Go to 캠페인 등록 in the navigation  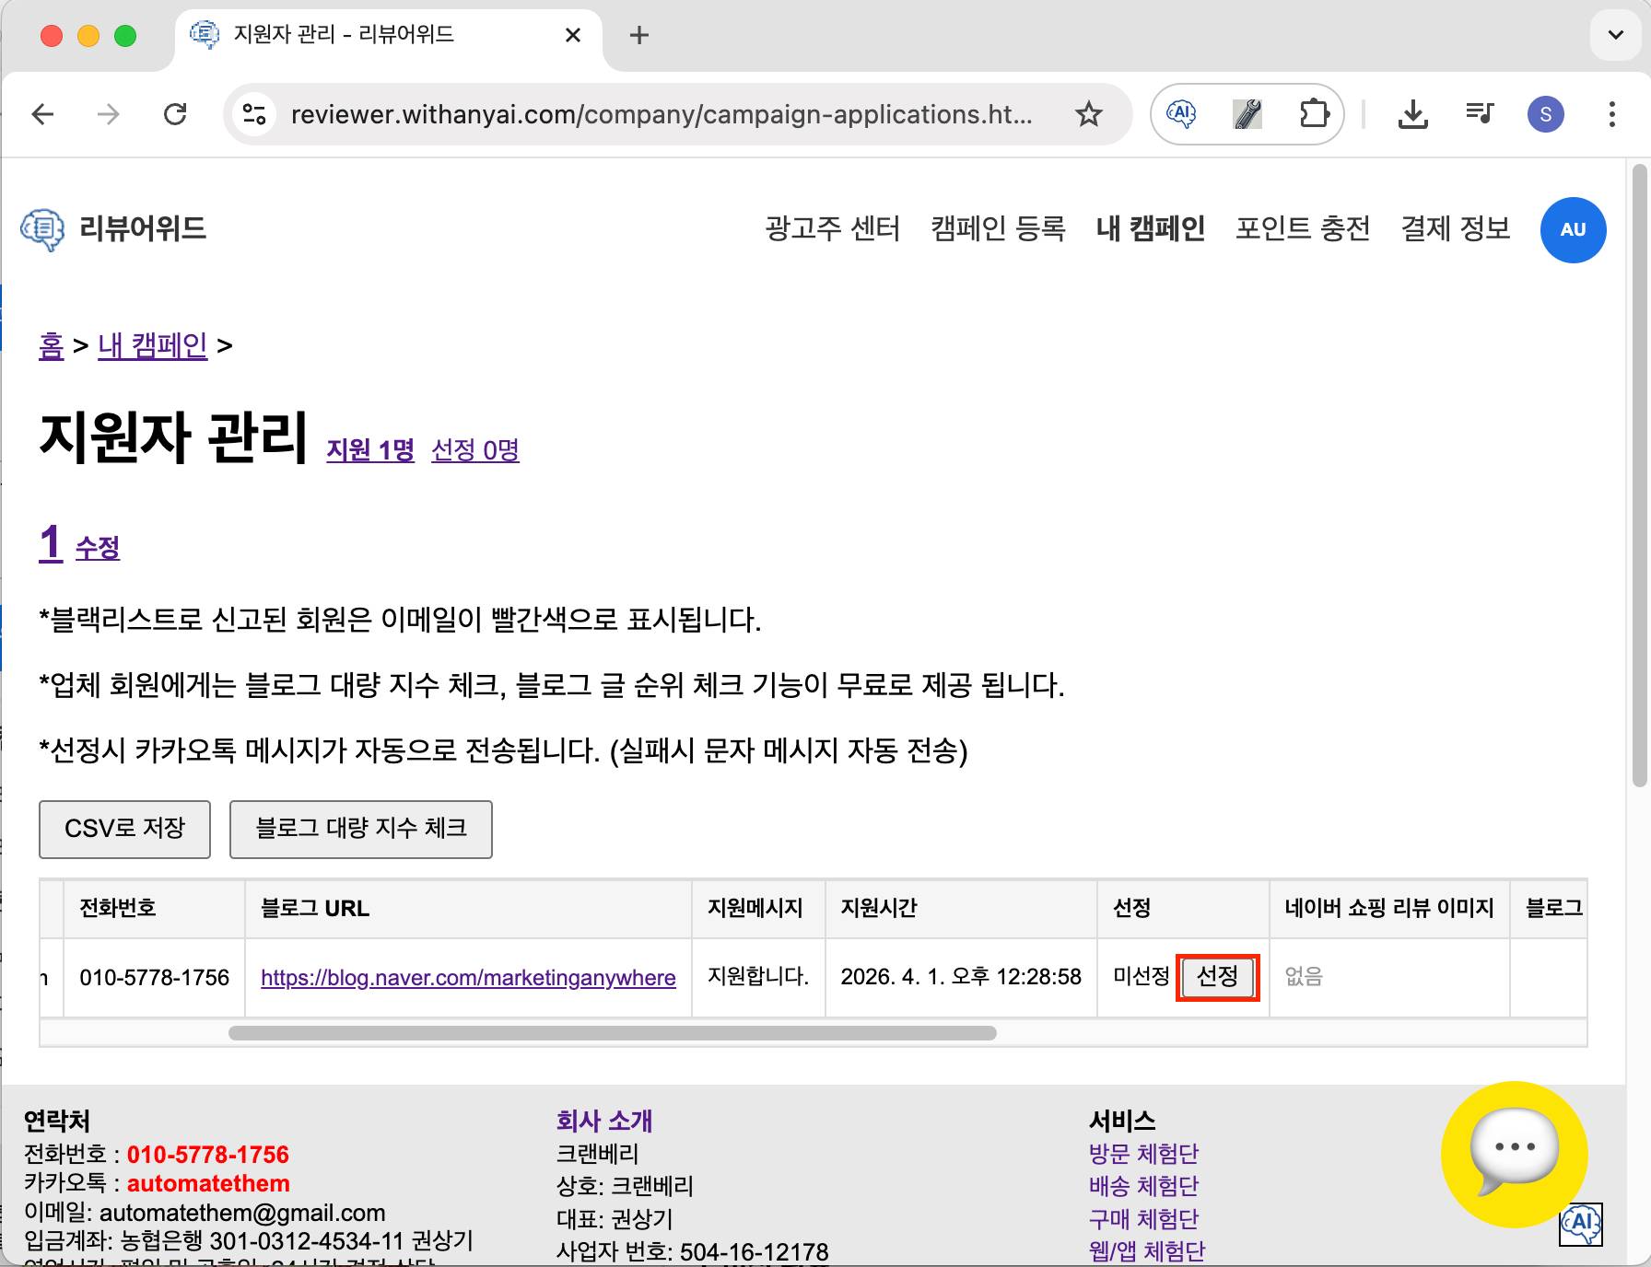click(x=998, y=228)
